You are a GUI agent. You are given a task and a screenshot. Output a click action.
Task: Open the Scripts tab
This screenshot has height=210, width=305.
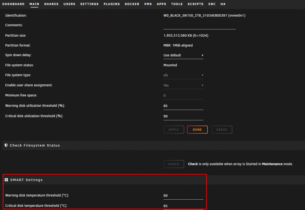coord(196,4)
